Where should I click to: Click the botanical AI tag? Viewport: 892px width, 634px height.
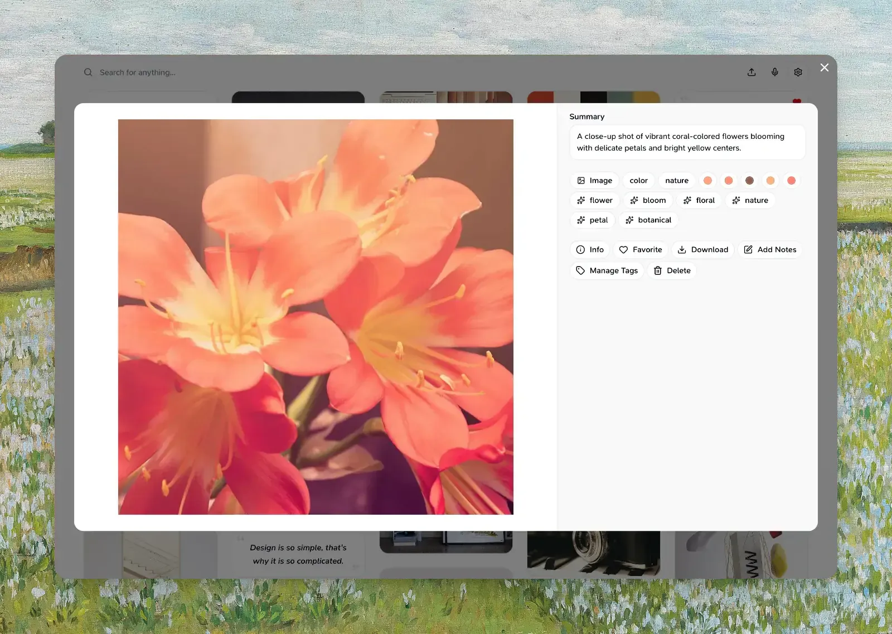(x=648, y=220)
